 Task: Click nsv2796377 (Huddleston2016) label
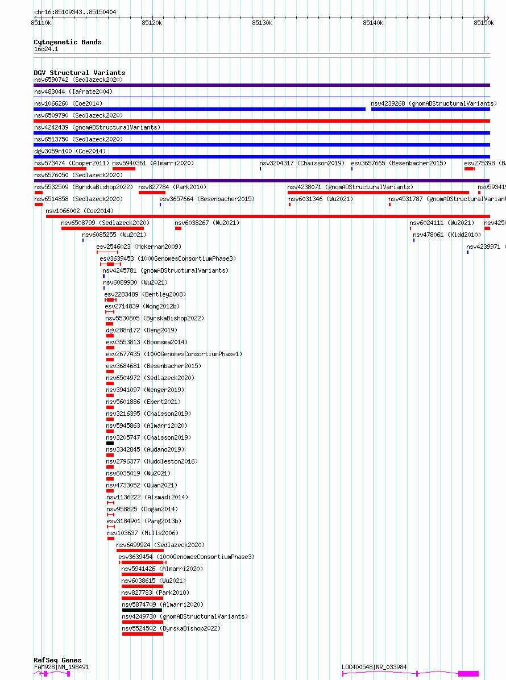152,461
